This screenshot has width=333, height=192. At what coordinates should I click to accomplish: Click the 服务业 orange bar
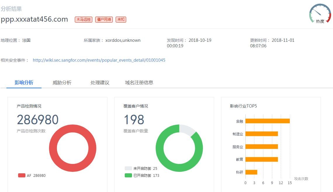tap(261, 147)
